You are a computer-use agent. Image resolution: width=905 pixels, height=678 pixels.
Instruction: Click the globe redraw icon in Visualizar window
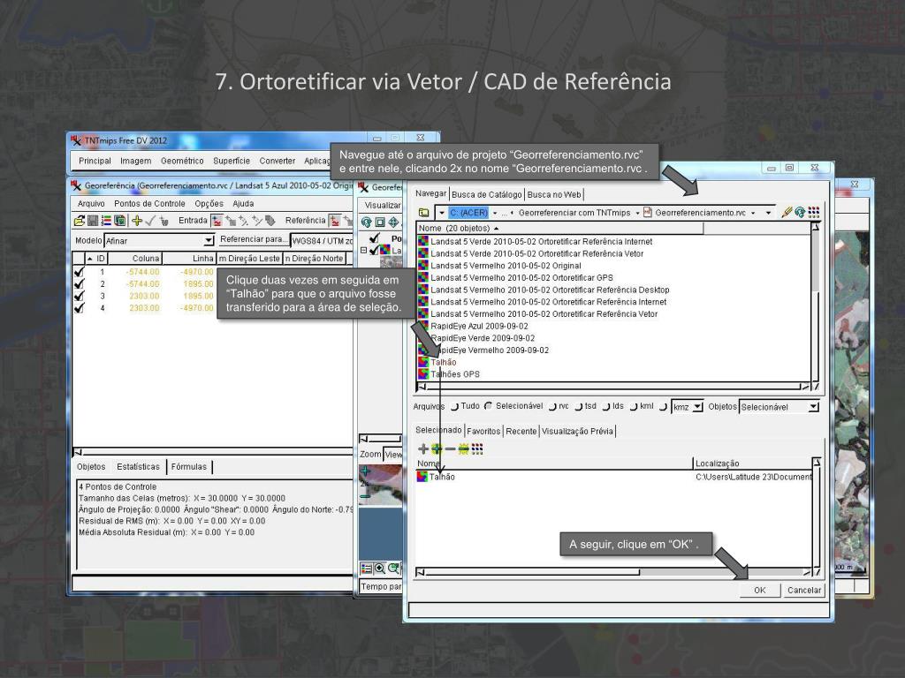pyautogui.click(x=366, y=222)
